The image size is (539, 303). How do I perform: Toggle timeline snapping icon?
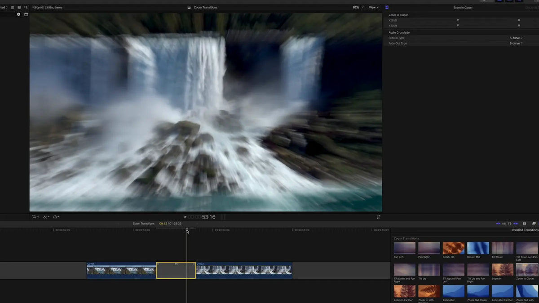click(515, 223)
